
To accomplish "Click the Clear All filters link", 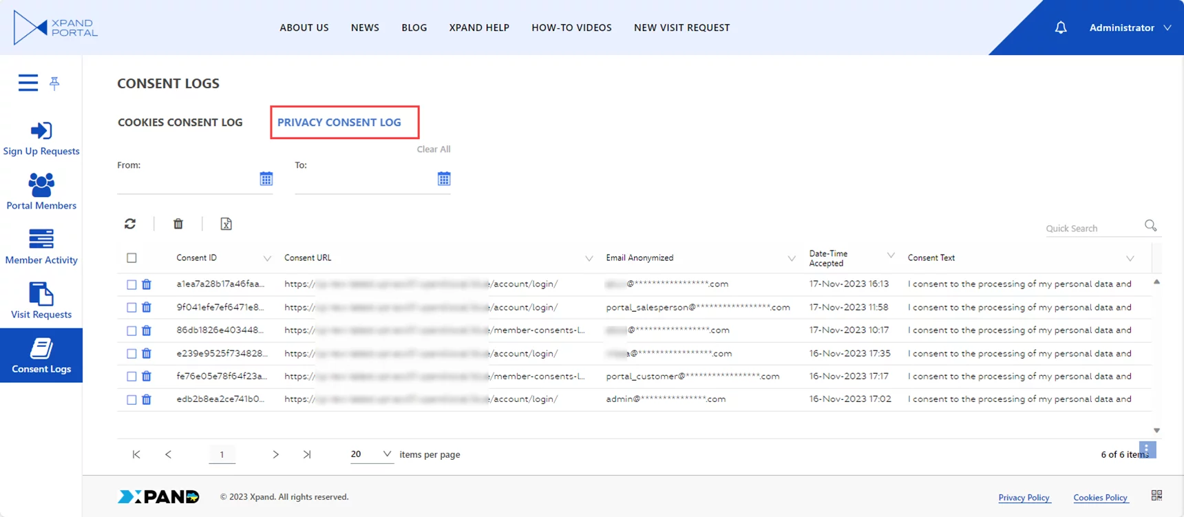I will point(434,149).
